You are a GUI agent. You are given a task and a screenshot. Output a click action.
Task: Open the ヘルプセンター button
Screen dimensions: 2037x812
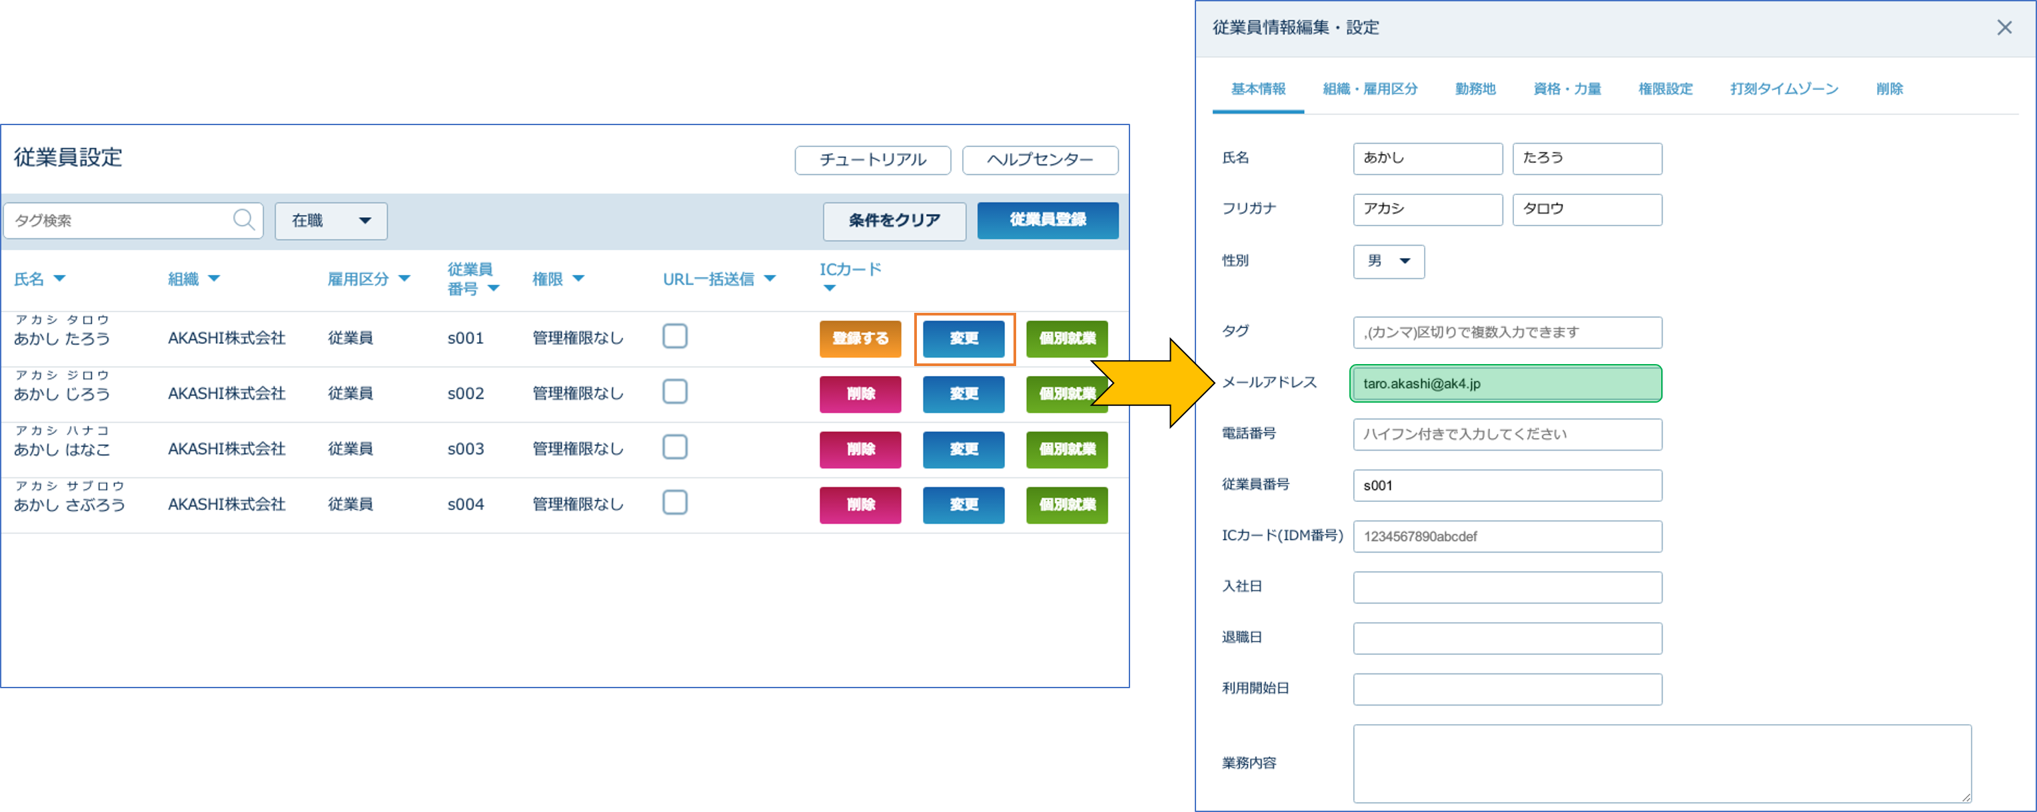pyautogui.click(x=1040, y=160)
